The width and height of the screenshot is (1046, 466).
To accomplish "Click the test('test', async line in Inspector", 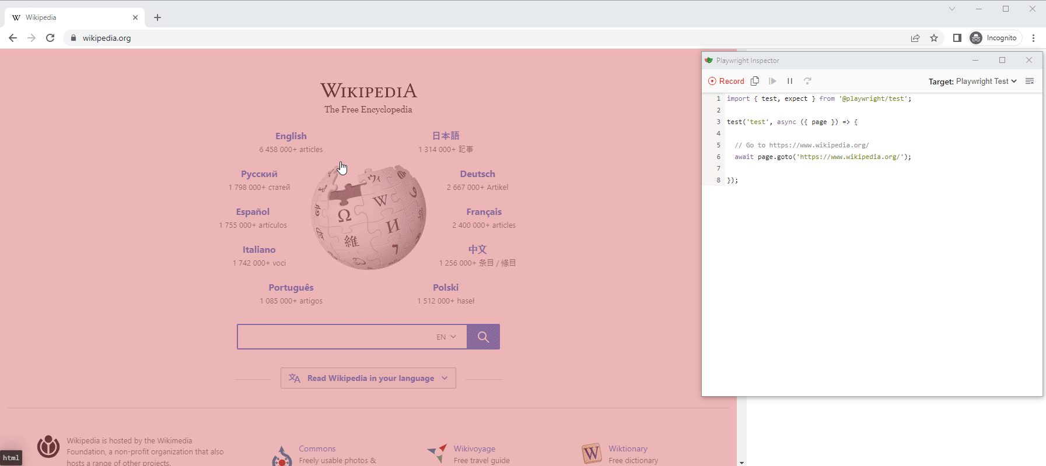I will point(792,122).
